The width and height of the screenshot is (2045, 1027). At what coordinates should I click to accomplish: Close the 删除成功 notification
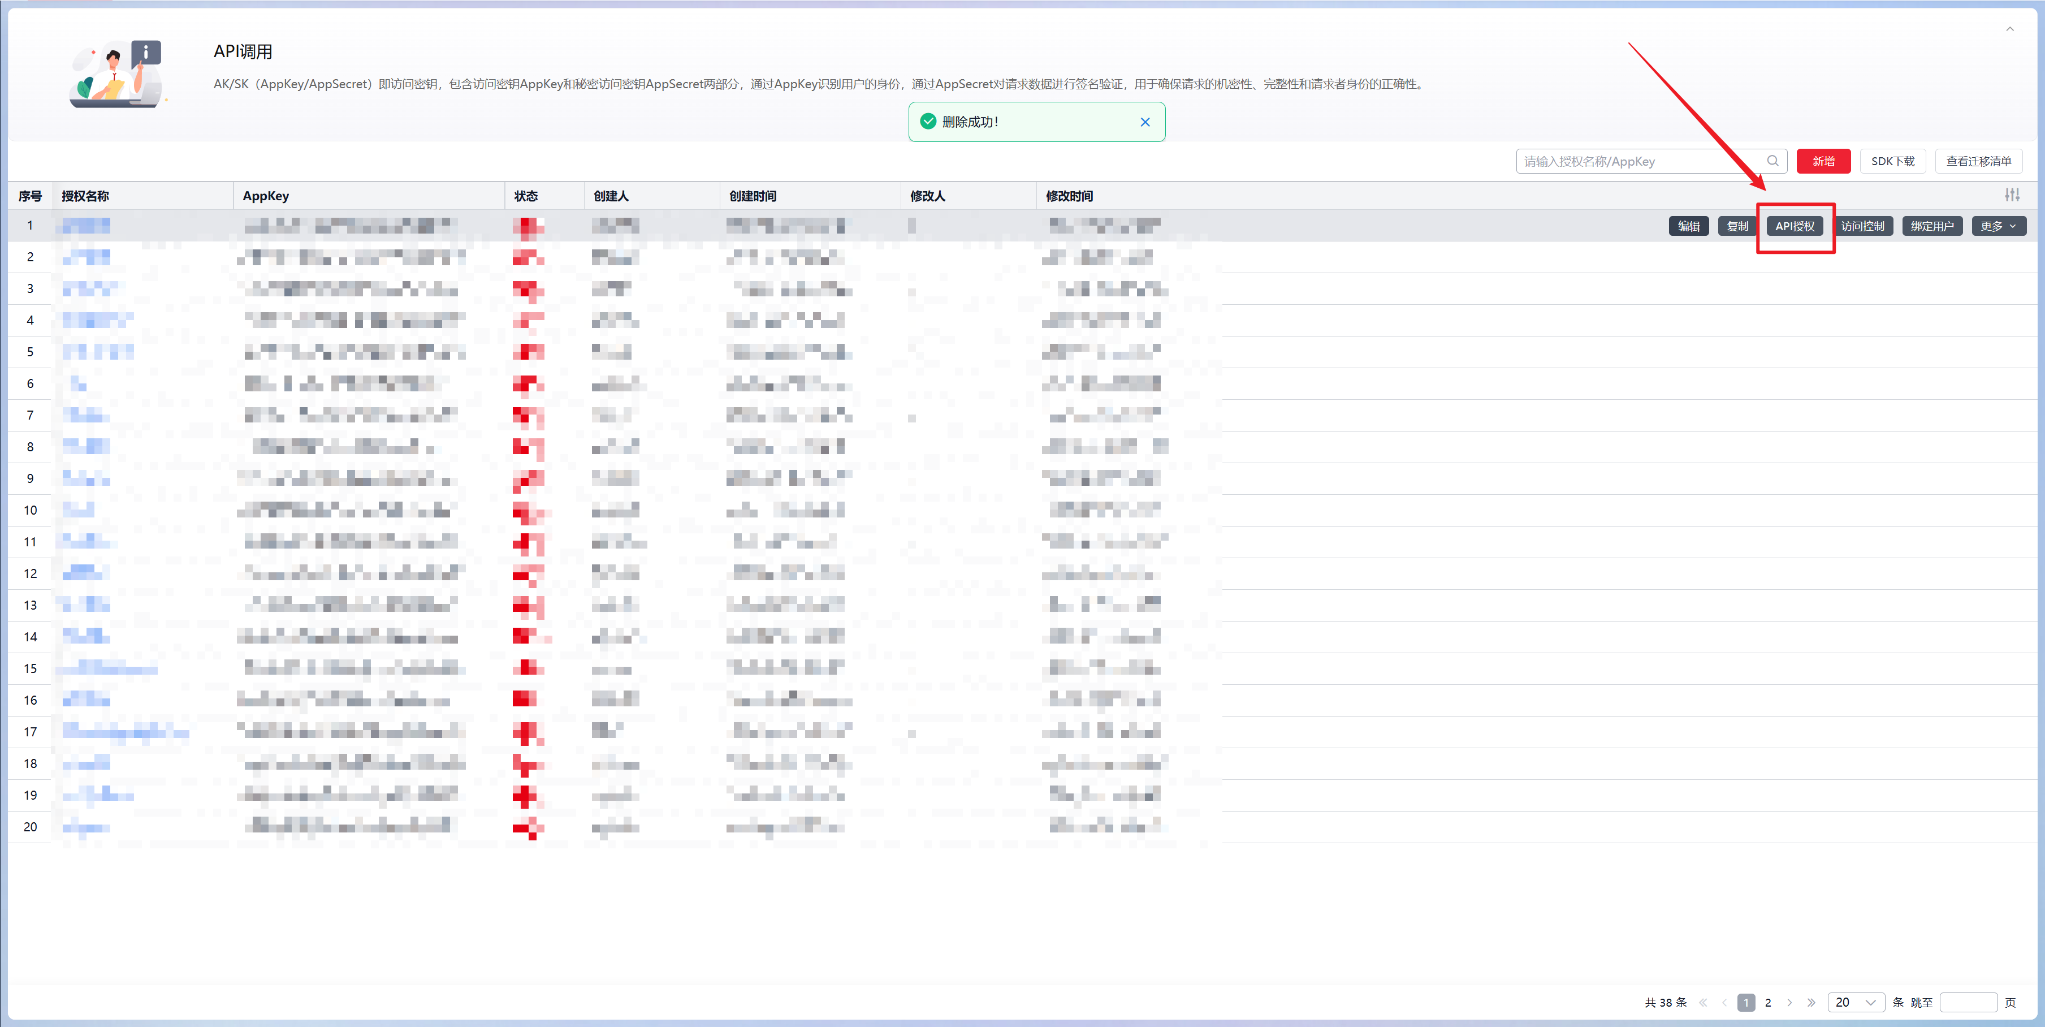[x=1145, y=122]
